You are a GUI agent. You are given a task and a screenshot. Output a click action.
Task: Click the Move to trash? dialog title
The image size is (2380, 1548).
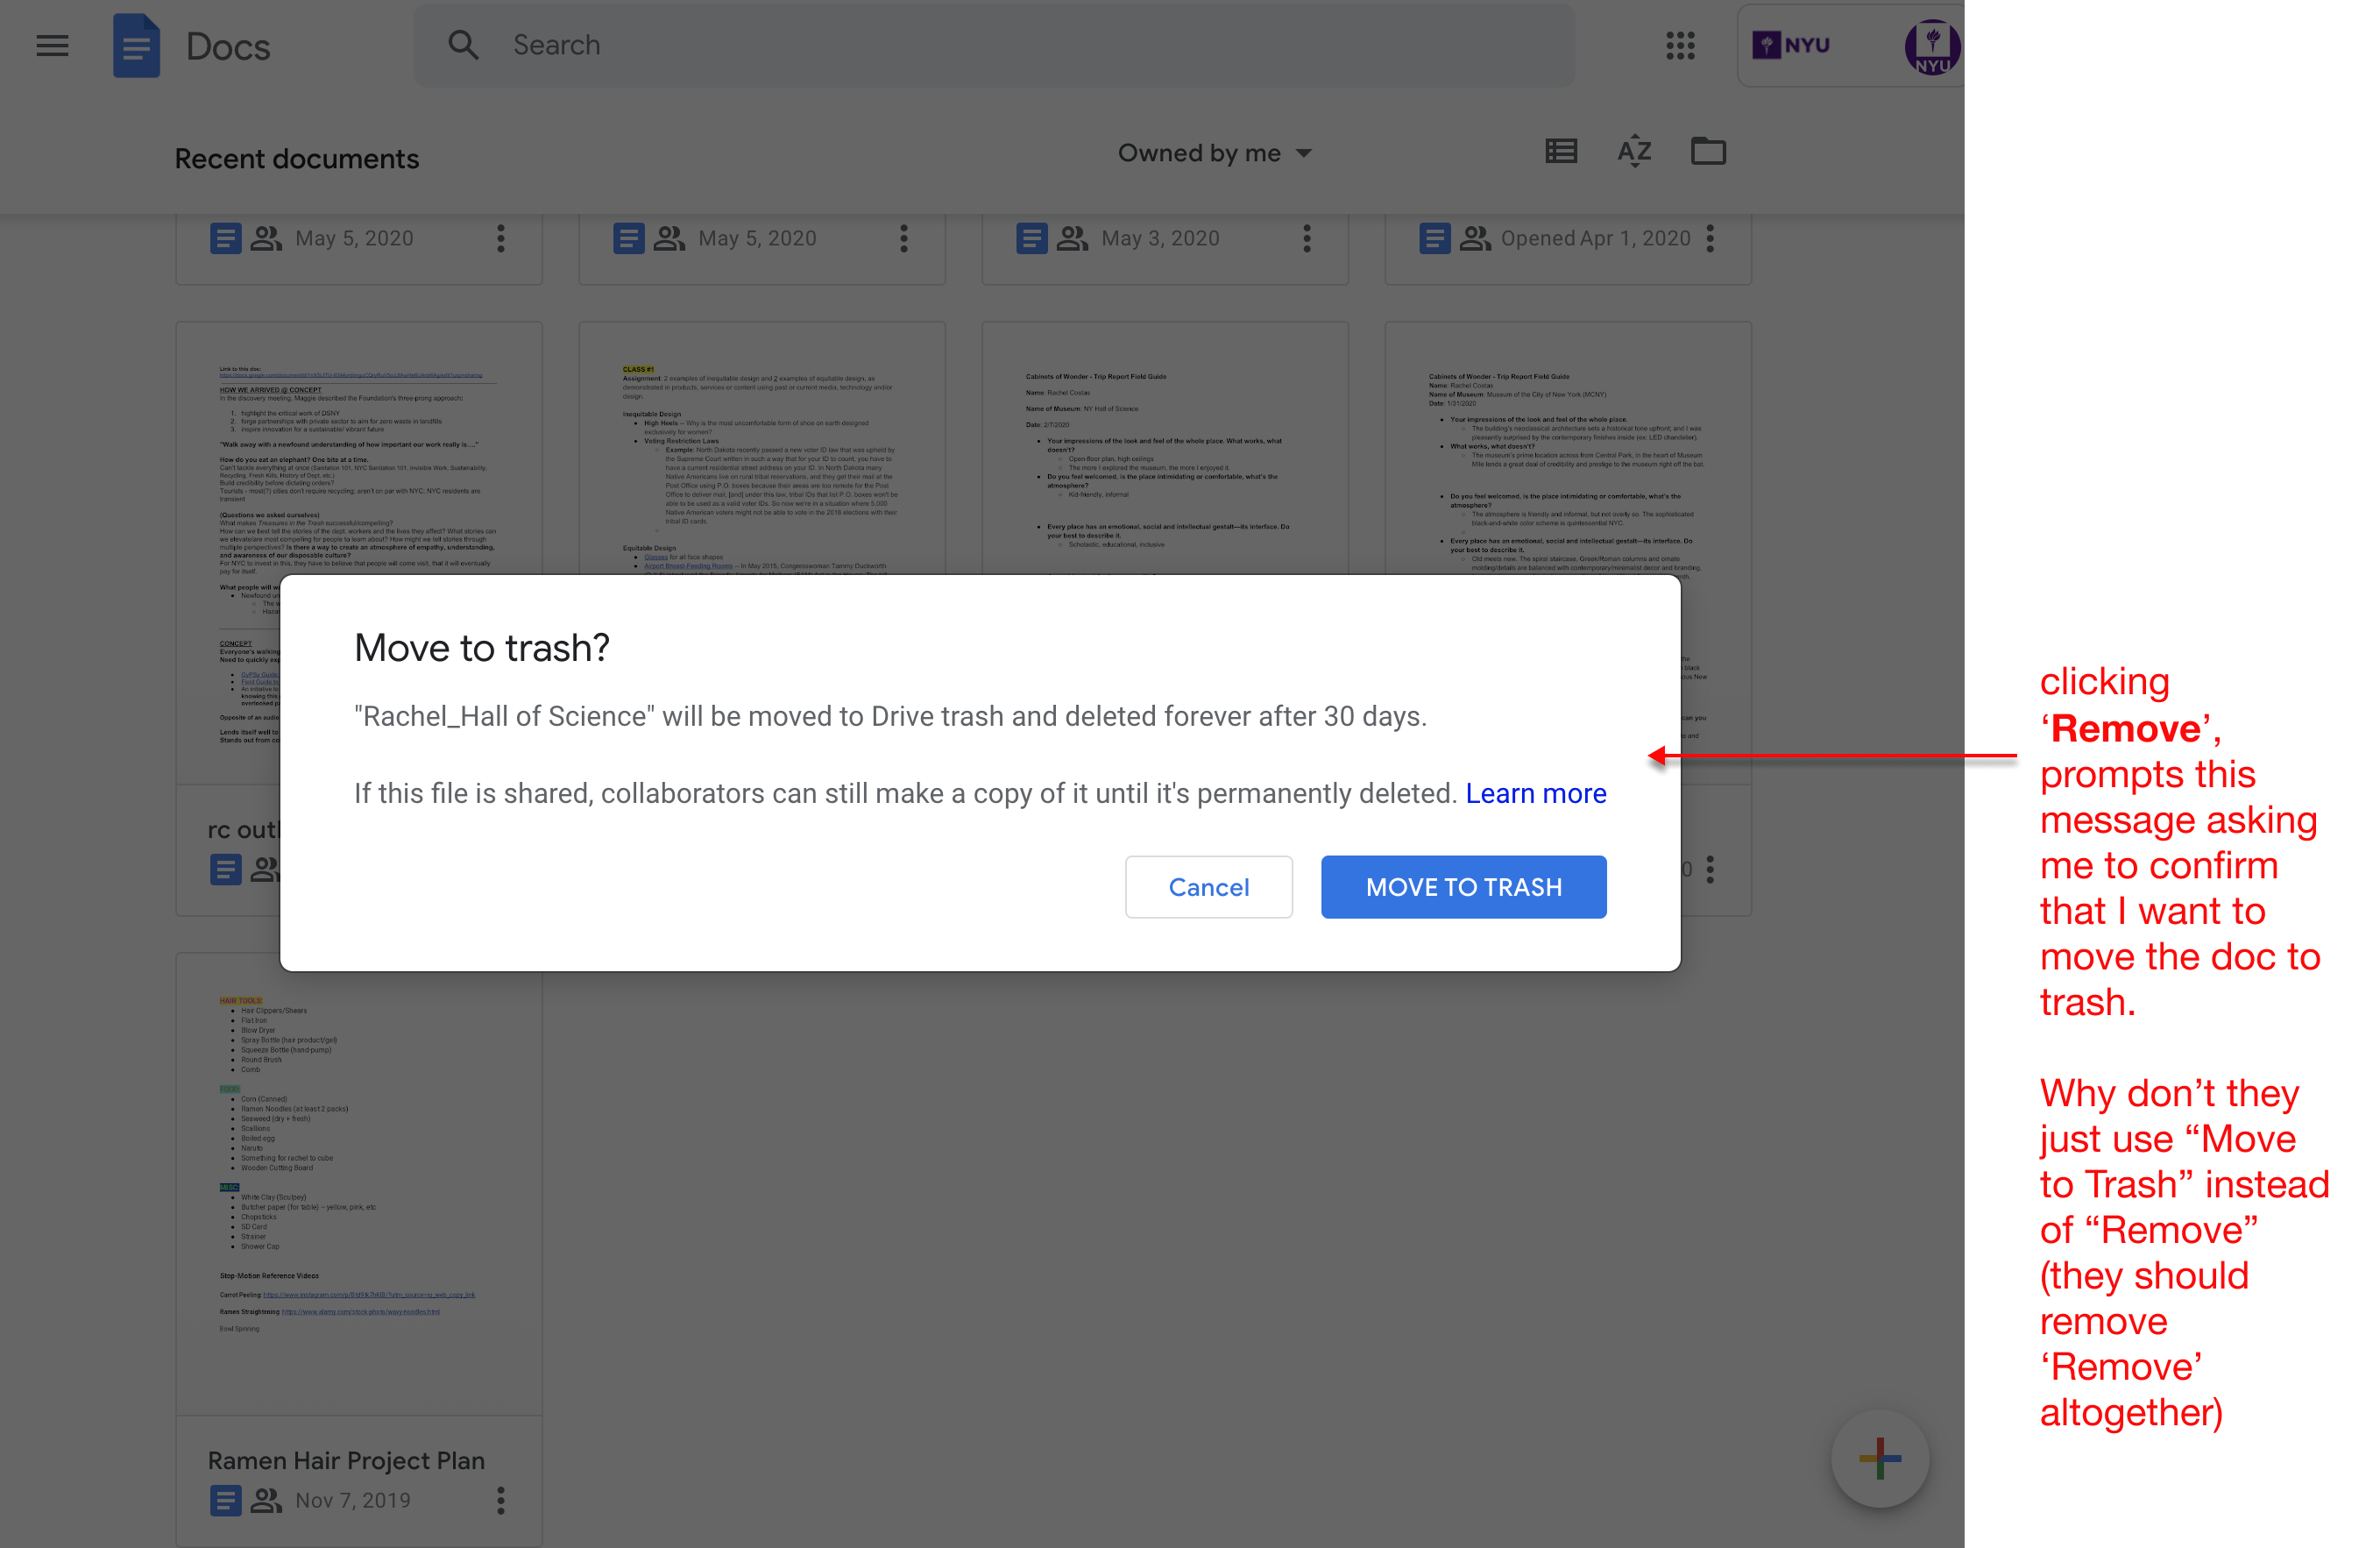pyautogui.click(x=482, y=648)
